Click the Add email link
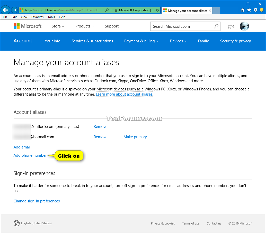This screenshot has width=266, height=234. click(22, 147)
